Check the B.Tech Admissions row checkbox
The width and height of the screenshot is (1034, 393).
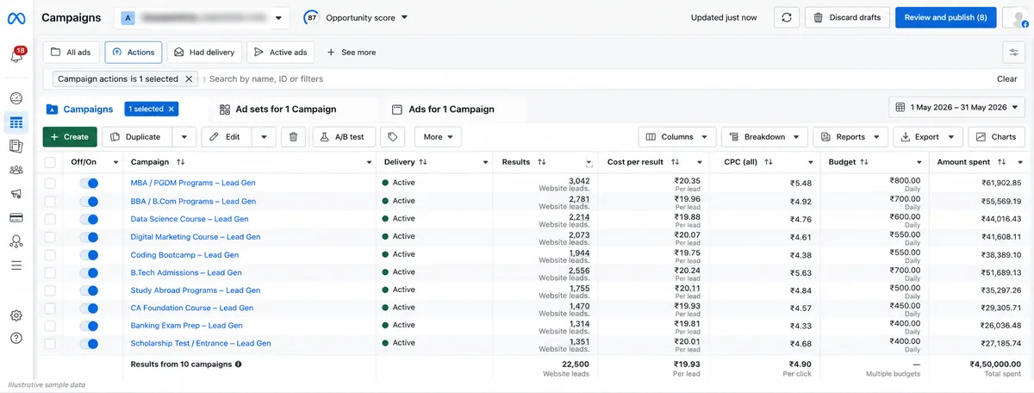(x=50, y=272)
